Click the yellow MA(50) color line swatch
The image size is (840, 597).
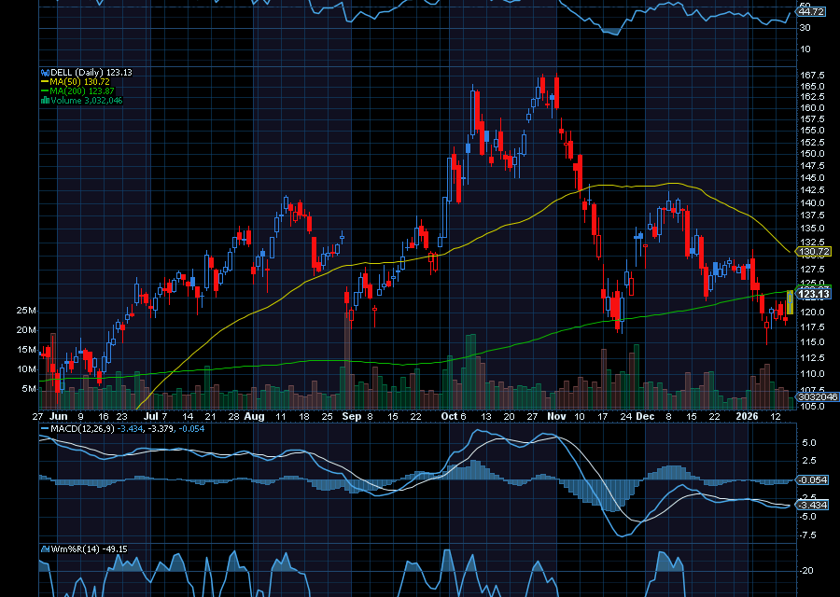[x=45, y=82]
